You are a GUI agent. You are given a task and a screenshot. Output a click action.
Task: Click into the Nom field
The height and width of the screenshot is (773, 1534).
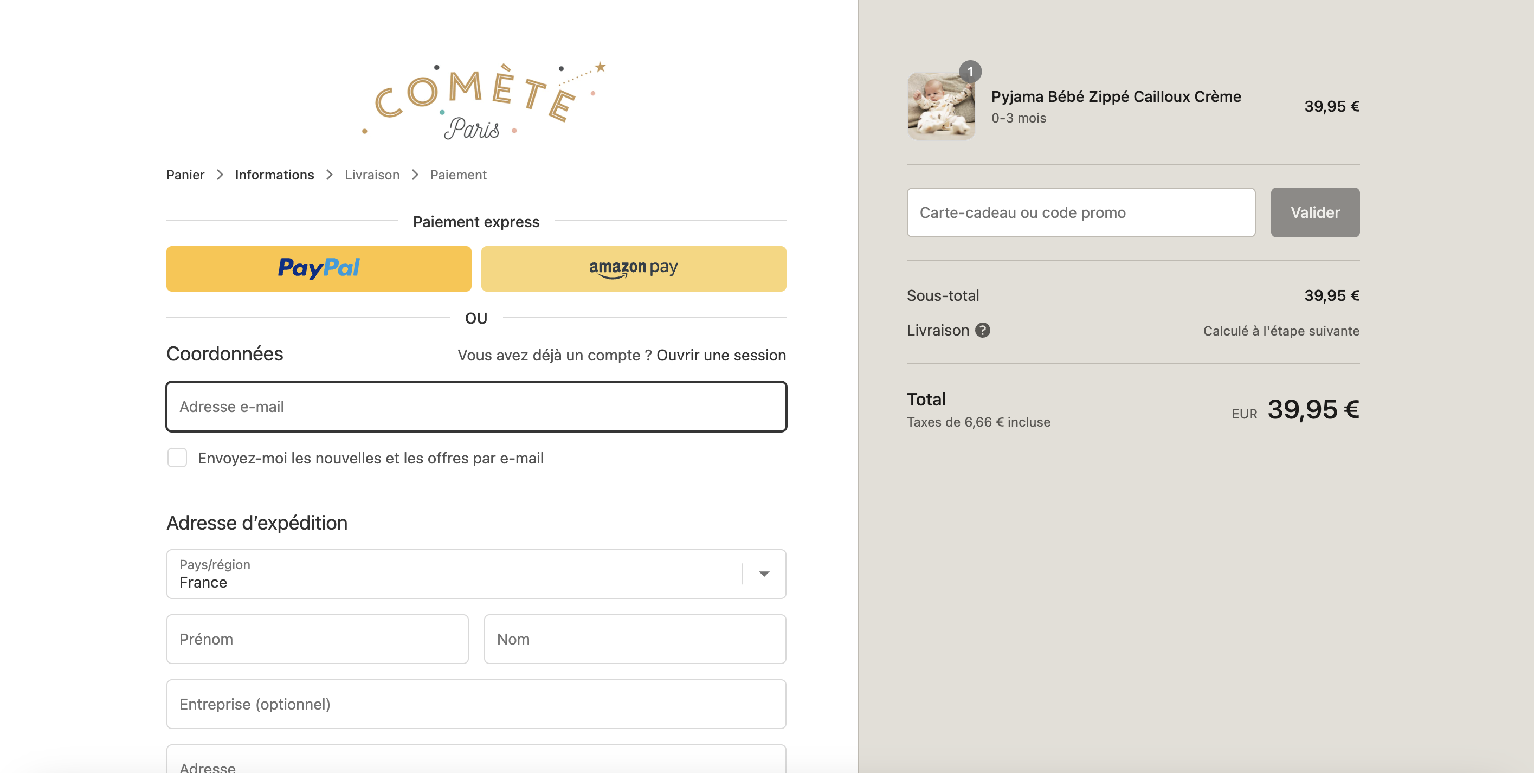tap(635, 639)
